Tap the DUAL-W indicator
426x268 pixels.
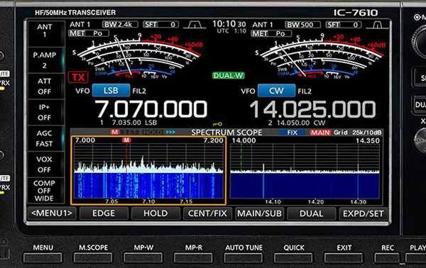(229, 75)
